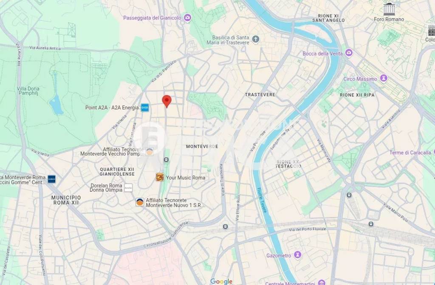Select the Centrale Montemartini label

pyautogui.click(x=290, y=283)
